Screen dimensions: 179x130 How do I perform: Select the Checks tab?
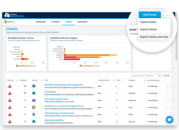click(69, 22)
